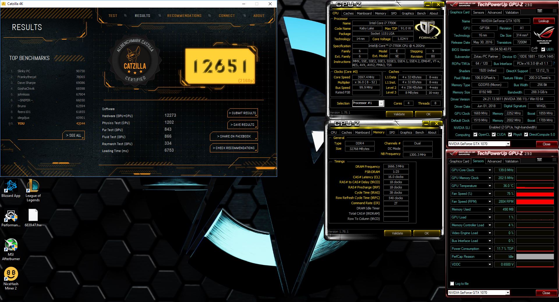Open Bench tab in bottom CPU-Z window
Screen dimensions: 559x302
[420, 133]
